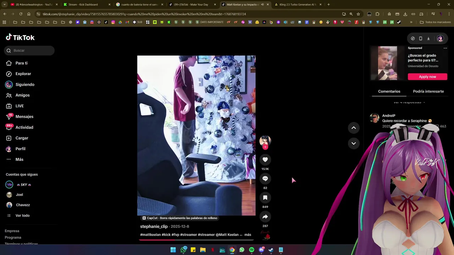Click the Apply now button
Screen dimensions: 454x255
click(427, 77)
